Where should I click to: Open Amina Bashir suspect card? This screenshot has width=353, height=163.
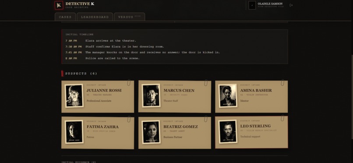[x=251, y=96]
